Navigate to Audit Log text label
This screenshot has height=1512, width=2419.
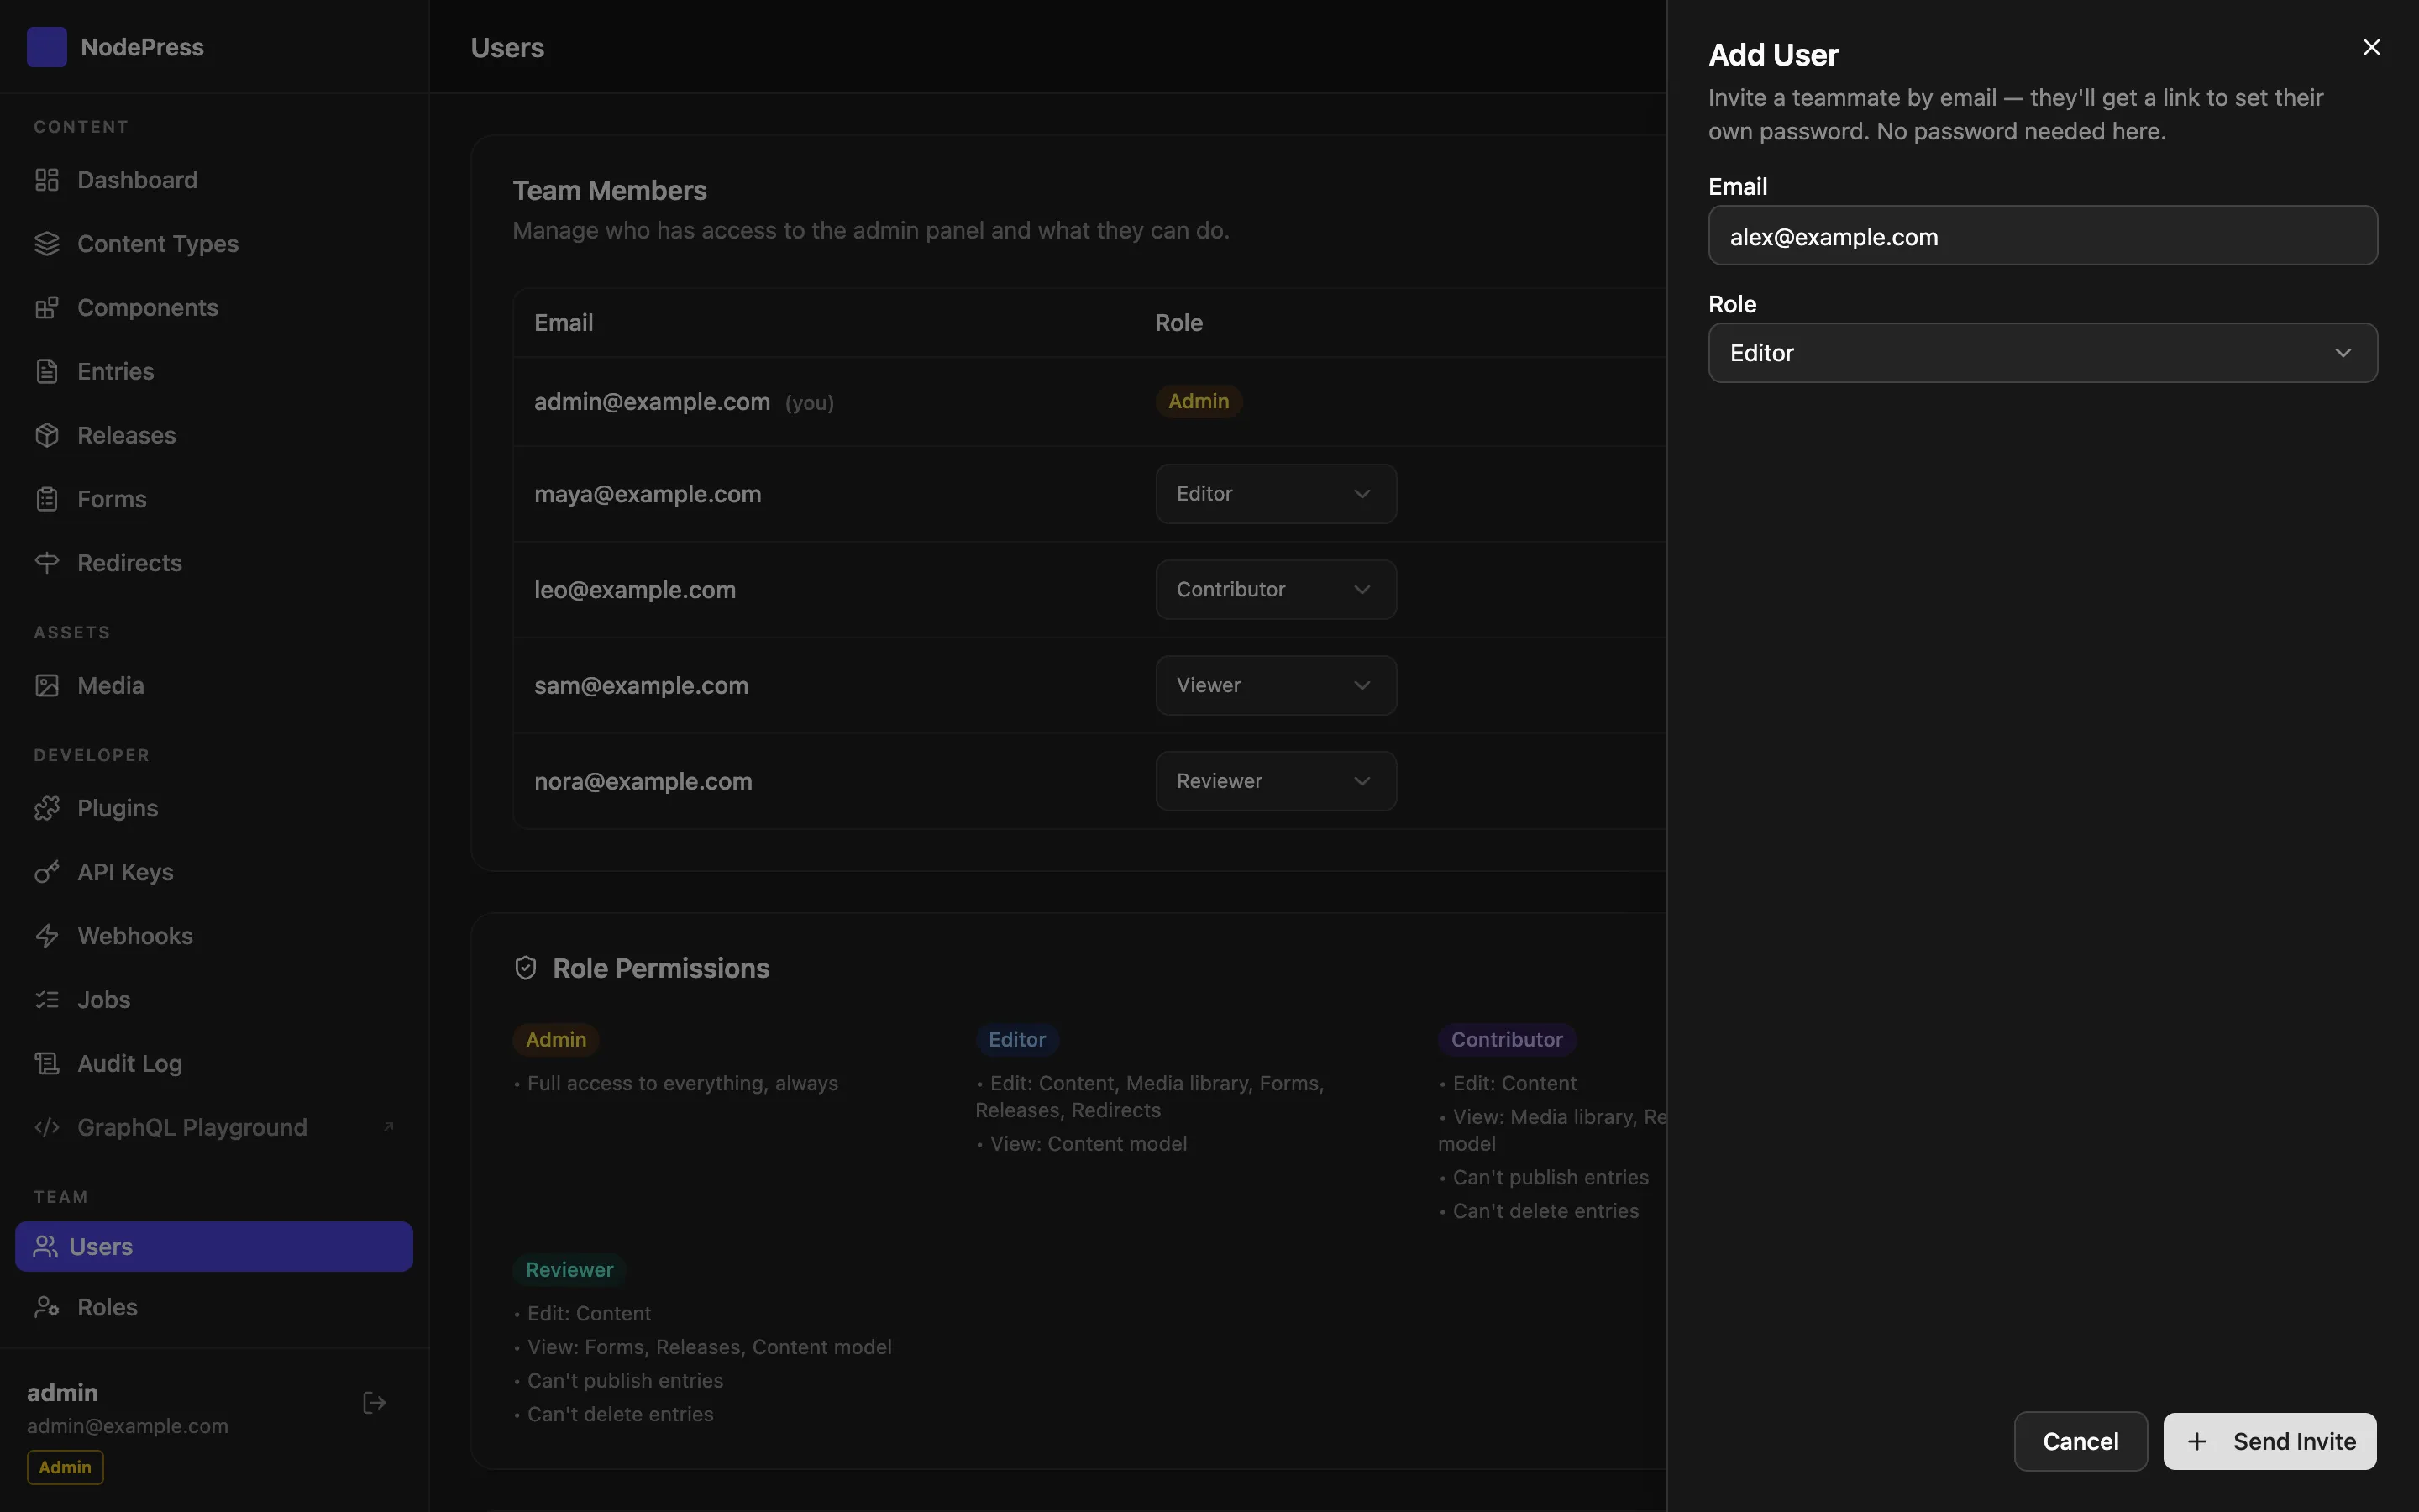[x=130, y=1064]
